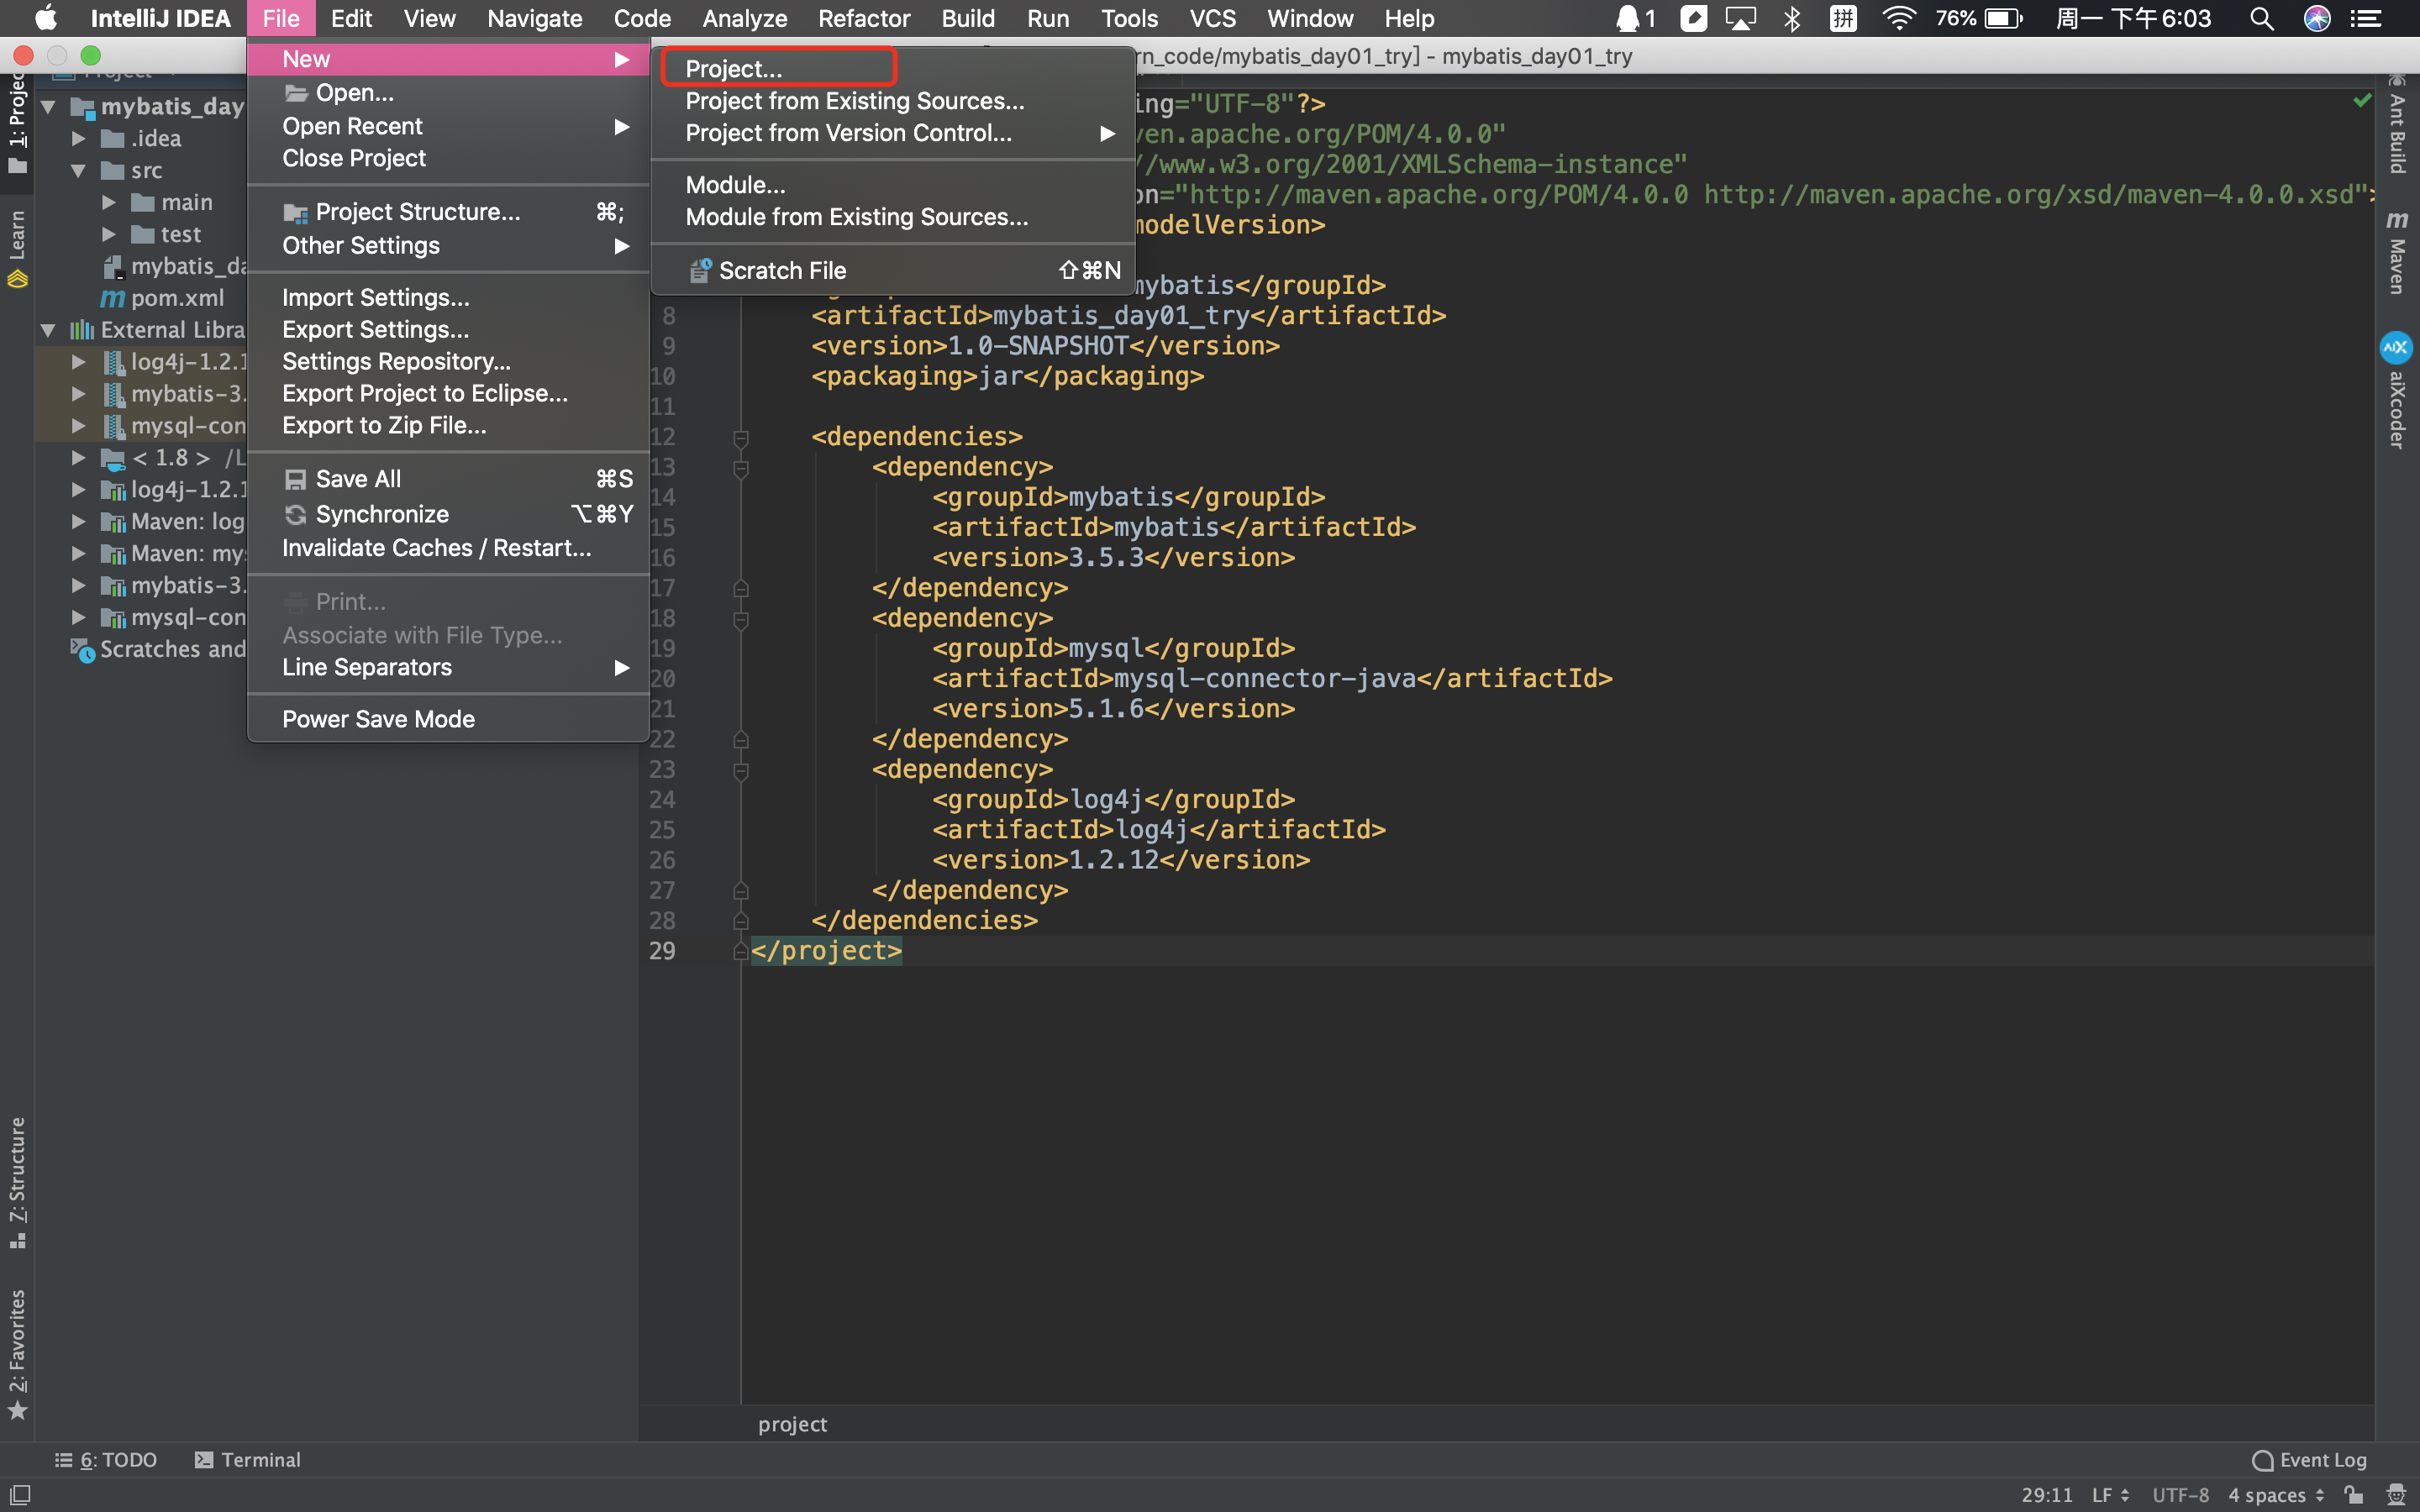2420x1512 pixels.
Task: Open UTF-8 encoding selector in status bar
Action: pyautogui.click(x=2180, y=1494)
